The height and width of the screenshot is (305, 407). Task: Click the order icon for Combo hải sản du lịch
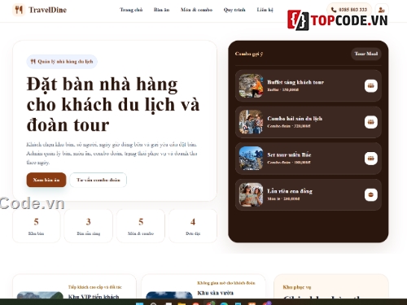click(371, 122)
